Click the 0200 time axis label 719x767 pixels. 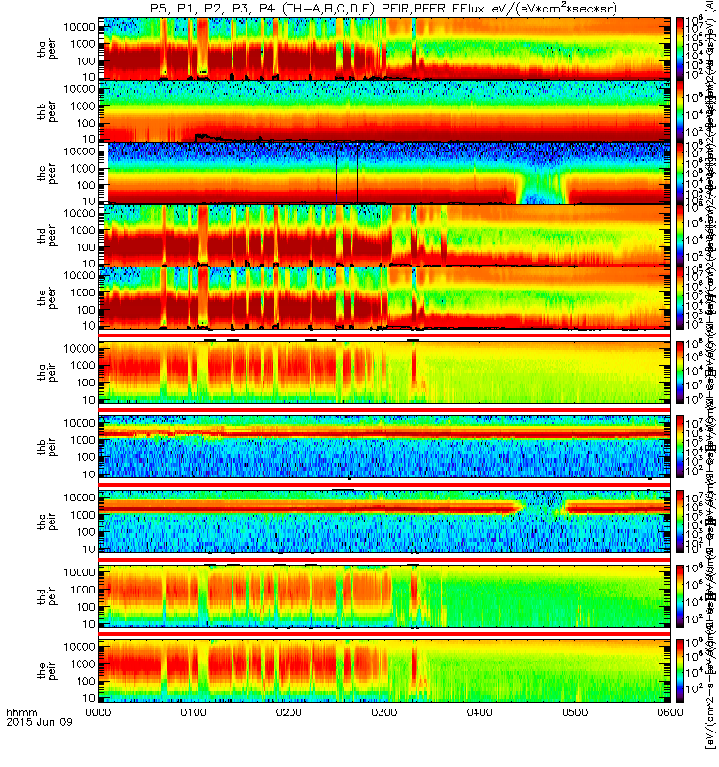(x=290, y=712)
